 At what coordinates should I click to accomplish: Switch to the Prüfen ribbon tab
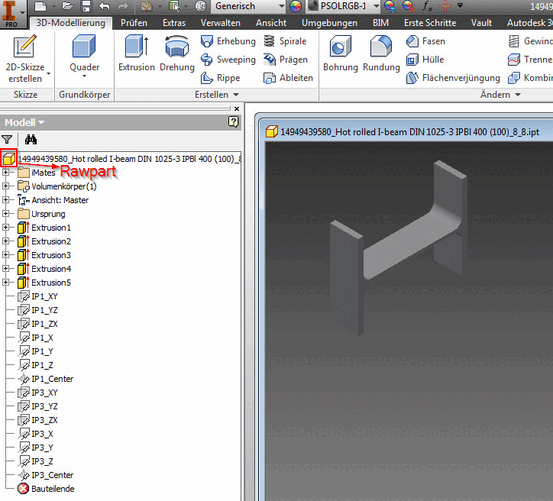coord(134,23)
